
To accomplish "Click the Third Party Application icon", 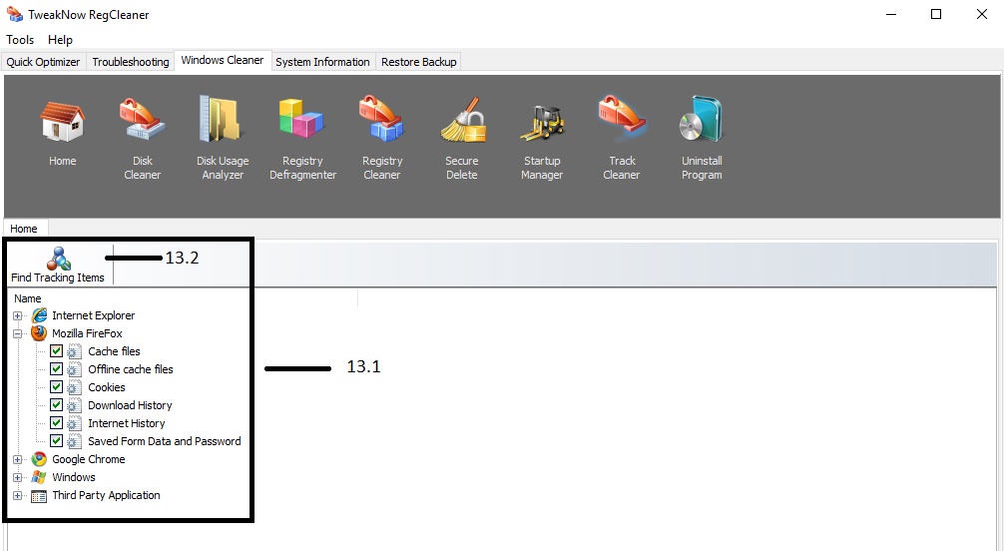I will point(39,495).
